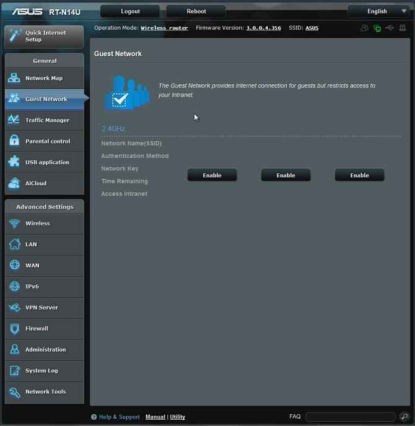Open the LAN settings page

[45, 245]
